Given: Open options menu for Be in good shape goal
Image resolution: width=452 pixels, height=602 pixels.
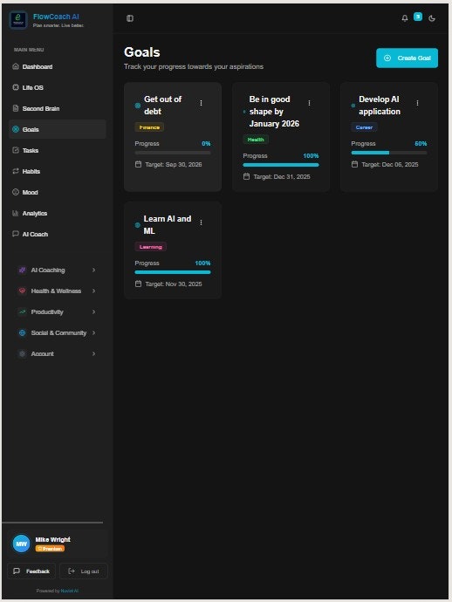Looking at the screenshot, I should tap(309, 103).
